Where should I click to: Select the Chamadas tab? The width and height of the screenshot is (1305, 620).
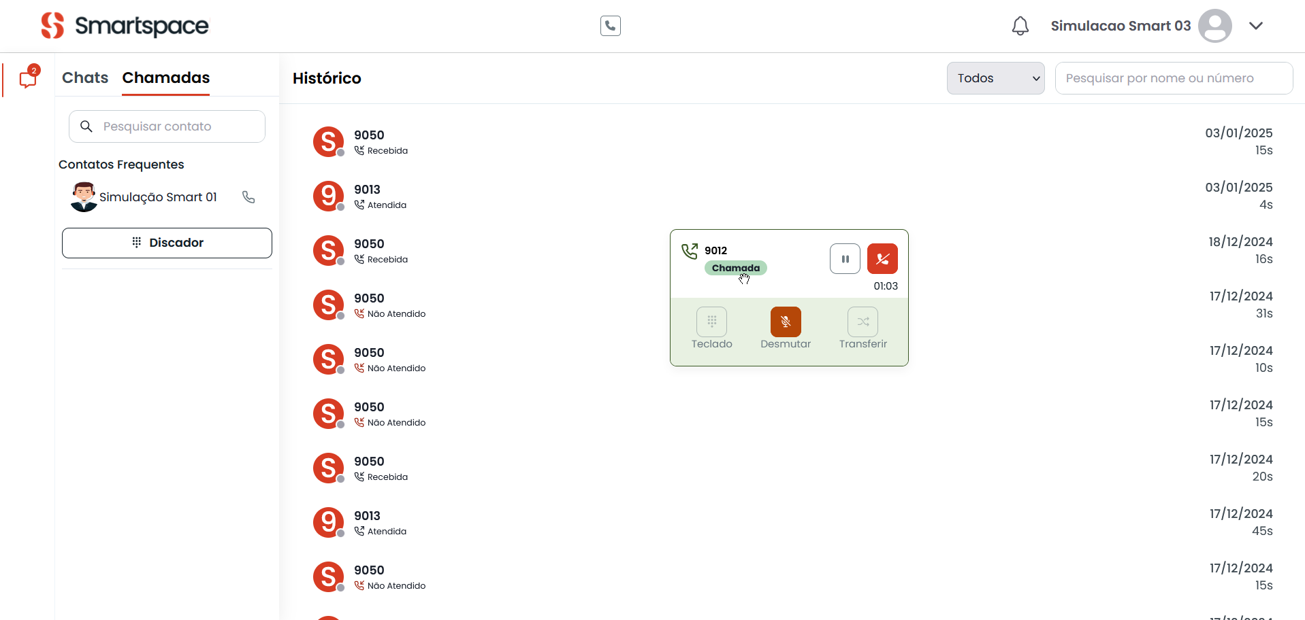pyautogui.click(x=166, y=77)
